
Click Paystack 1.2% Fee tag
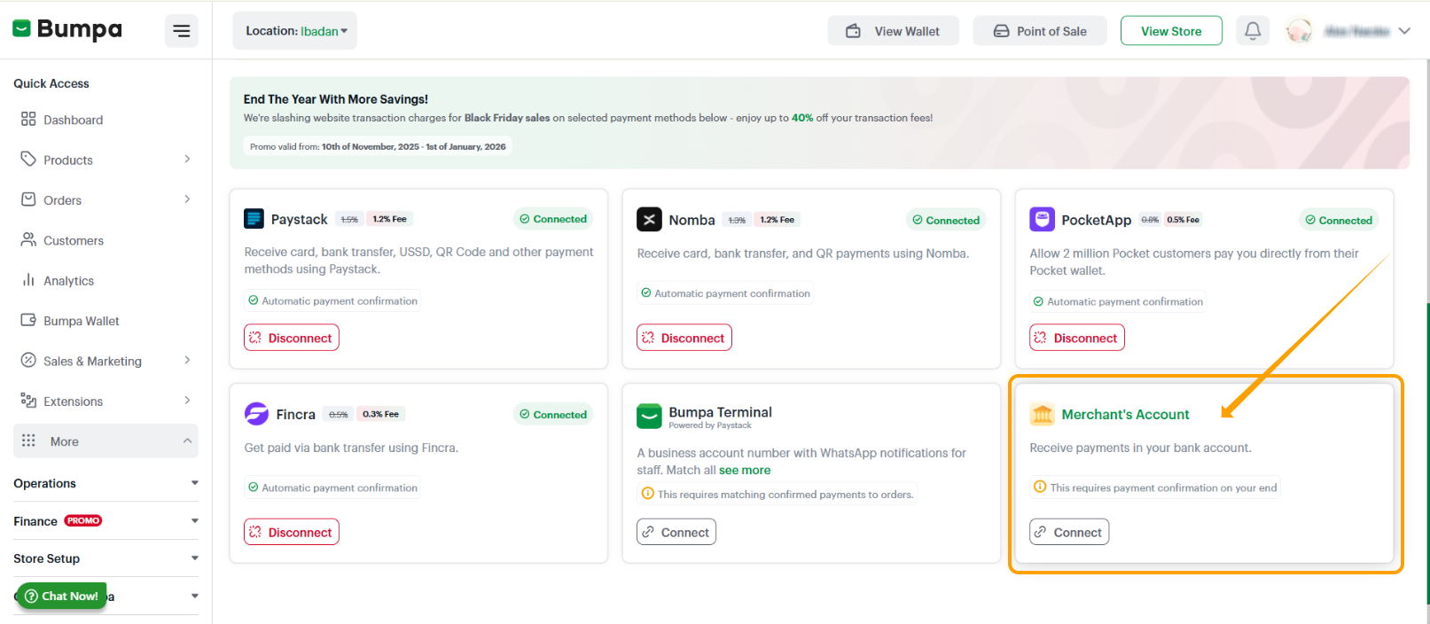pos(389,219)
